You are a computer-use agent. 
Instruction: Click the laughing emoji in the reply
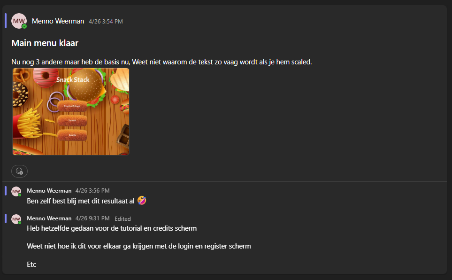[142, 200]
